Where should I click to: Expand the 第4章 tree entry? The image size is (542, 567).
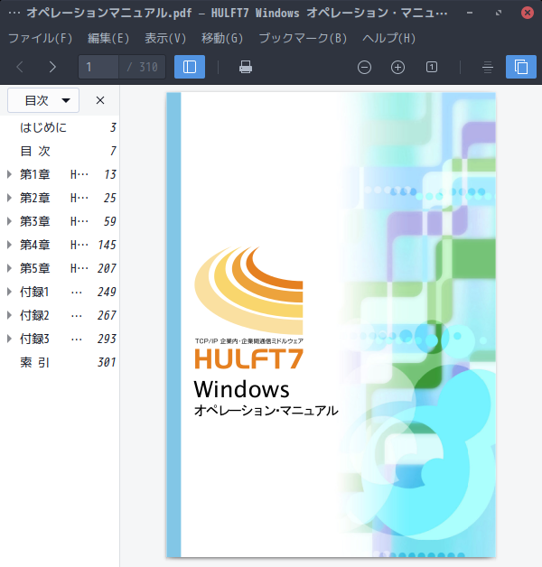point(9,245)
